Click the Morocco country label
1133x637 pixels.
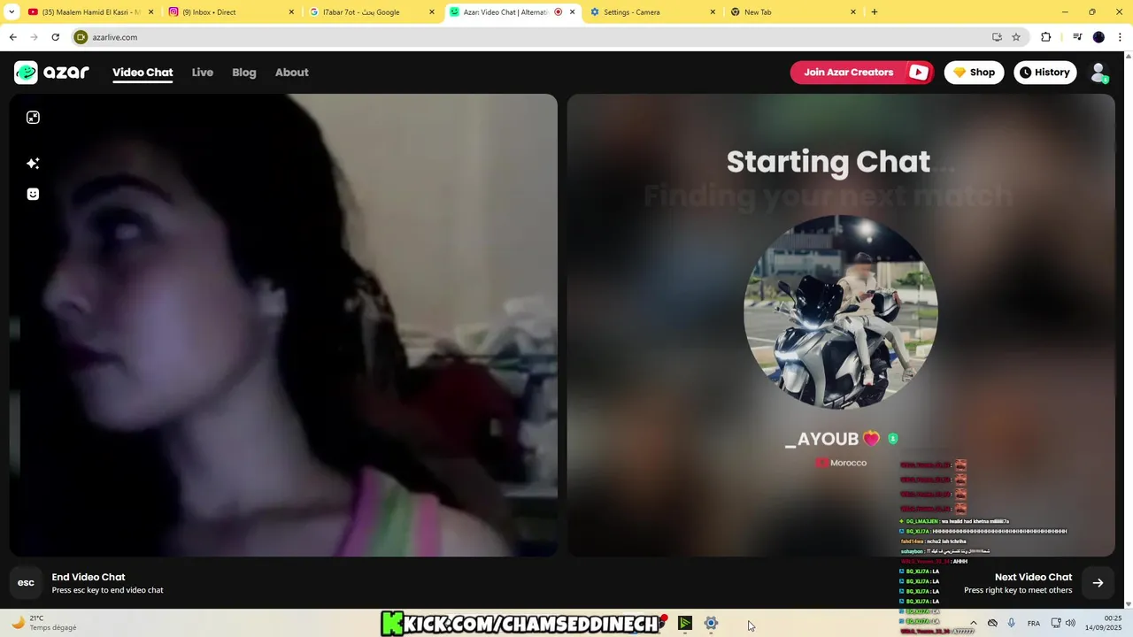click(x=848, y=463)
